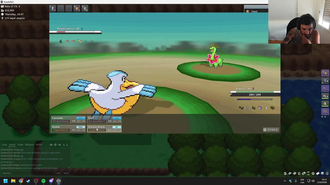Select the Cascada move
The image size is (330, 185).
68,119
